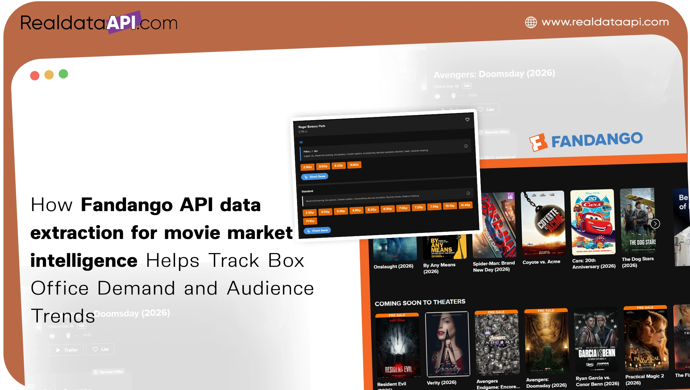
Task: Select the 3:30p Standard showtime
Action: pos(340,211)
